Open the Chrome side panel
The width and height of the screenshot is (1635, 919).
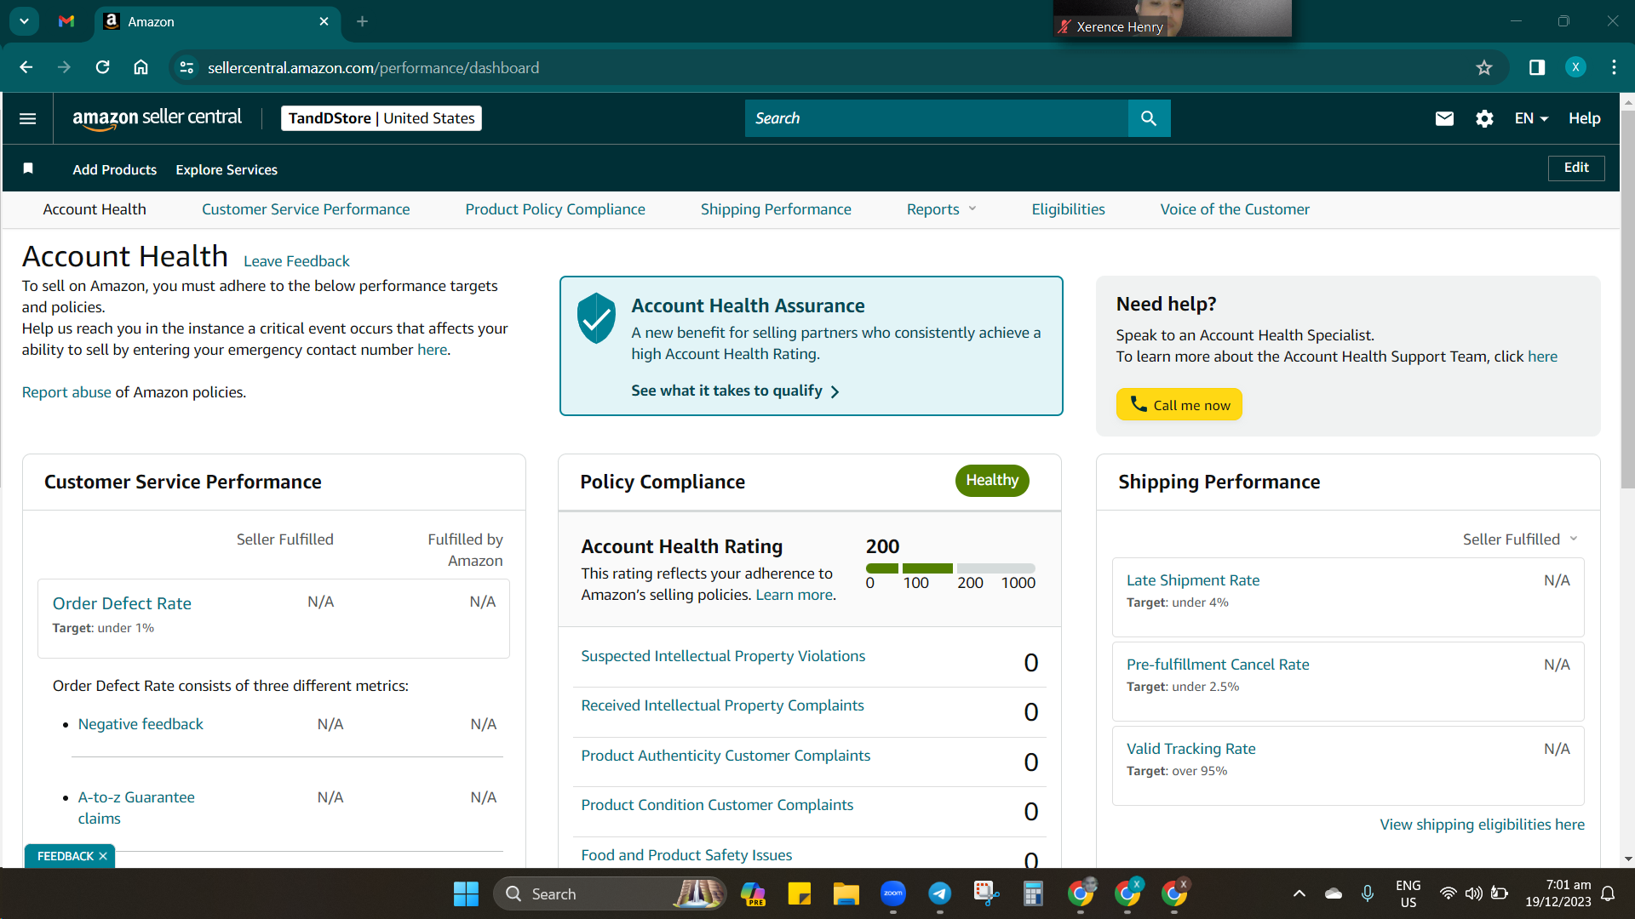pyautogui.click(x=1537, y=67)
